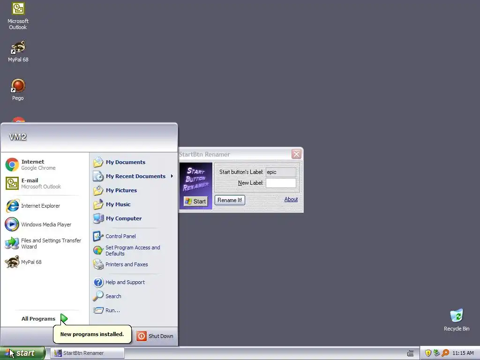Click the VM2 user name header
The height and width of the screenshot is (360, 480).
coord(18,137)
